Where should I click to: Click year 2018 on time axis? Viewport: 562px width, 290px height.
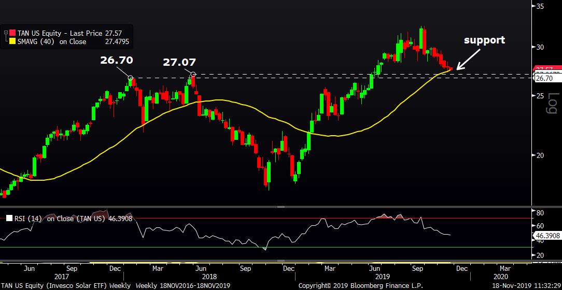click(209, 277)
